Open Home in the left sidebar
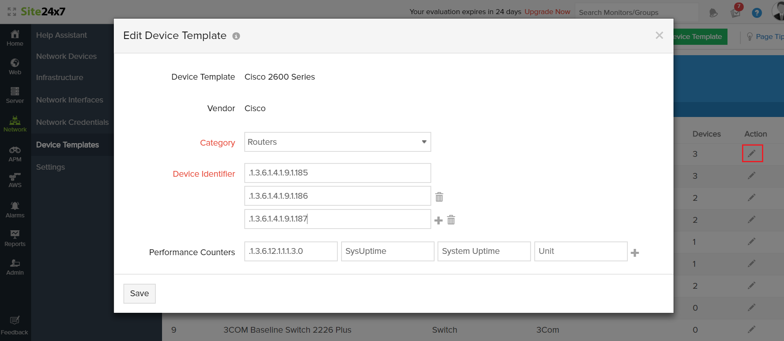784x341 pixels. (x=15, y=38)
